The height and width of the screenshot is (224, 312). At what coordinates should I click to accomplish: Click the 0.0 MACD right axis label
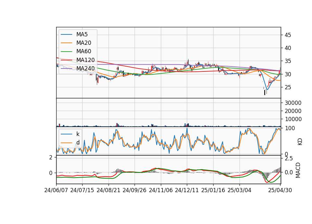point(289,172)
